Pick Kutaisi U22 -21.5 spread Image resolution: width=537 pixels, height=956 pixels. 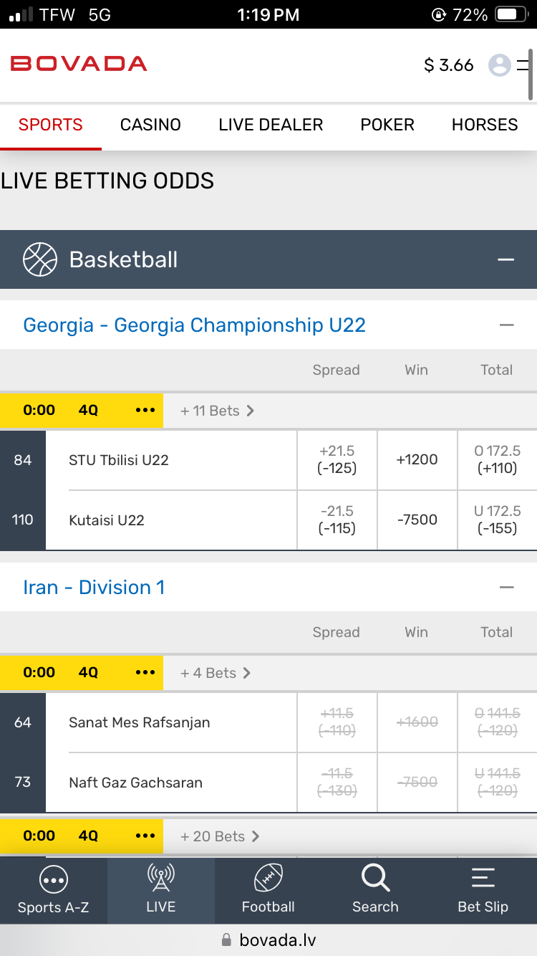337,520
